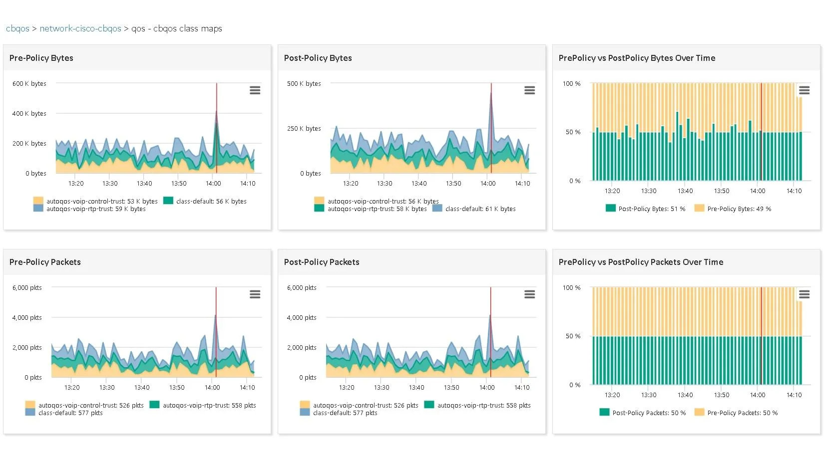Open the Post-Policy Packets chart export menu
Image resolution: width=824 pixels, height=464 pixels.
(x=529, y=294)
